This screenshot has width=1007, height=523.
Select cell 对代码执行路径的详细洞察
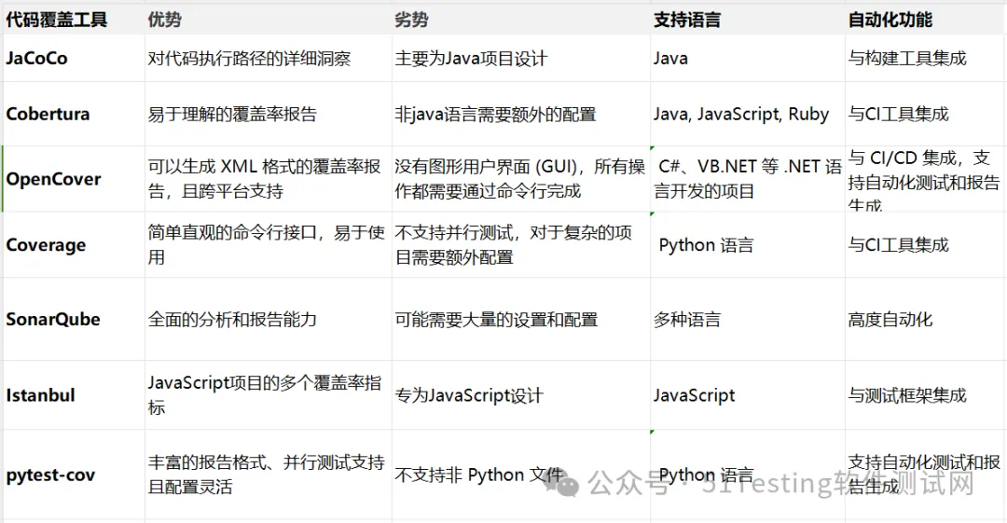pyautogui.click(x=269, y=58)
